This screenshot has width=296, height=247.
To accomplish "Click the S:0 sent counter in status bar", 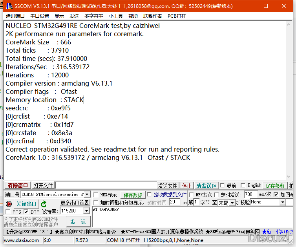I will point(47,240).
